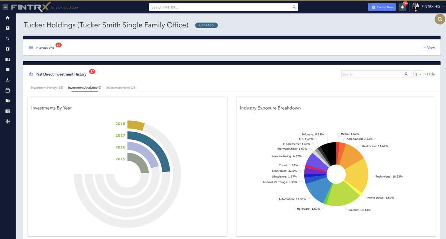Image resolution: width=446 pixels, height=239 pixels.
Task: Click the 2018 year label
Action: tap(120, 124)
